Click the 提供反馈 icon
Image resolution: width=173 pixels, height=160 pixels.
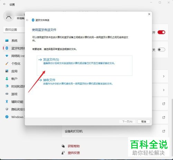click(63, 153)
